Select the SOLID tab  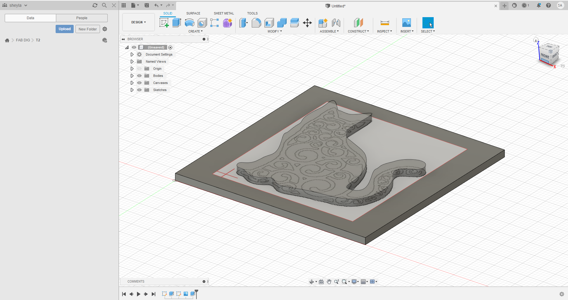coord(168,13)
